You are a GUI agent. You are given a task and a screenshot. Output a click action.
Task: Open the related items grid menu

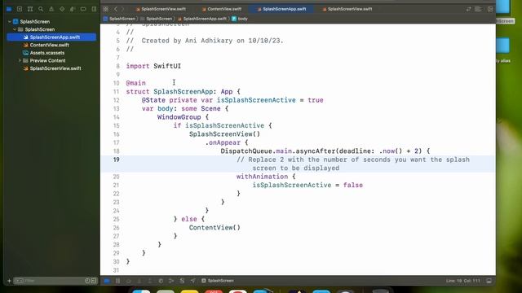tap(105, 9)
